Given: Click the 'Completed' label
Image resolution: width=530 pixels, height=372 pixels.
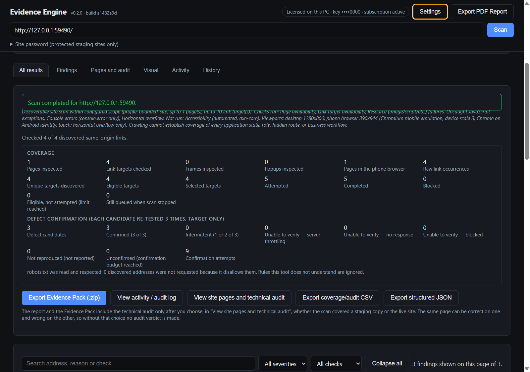Looking at the screenshot, I should tap(356, 186).
